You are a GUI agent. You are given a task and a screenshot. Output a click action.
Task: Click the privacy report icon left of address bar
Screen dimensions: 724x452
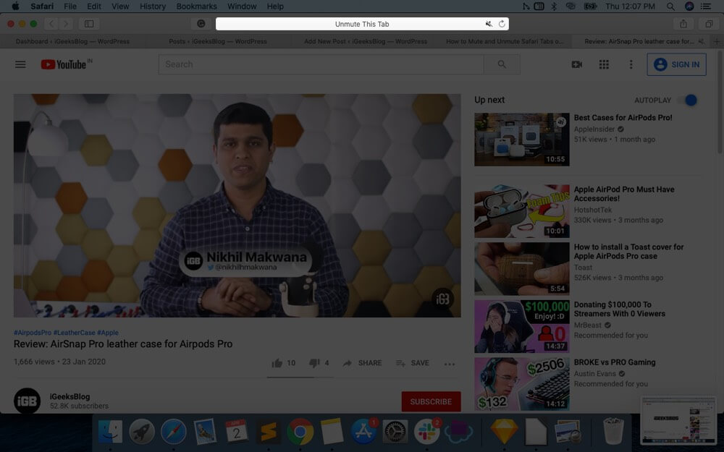point(201,24)
